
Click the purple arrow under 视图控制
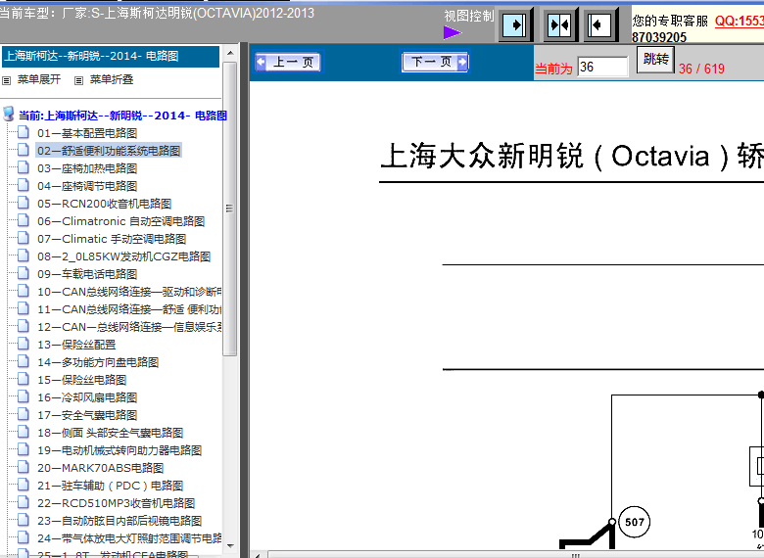coord(453,32)
